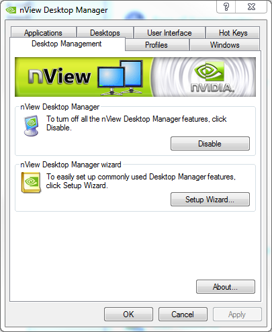The width and height of the screenshot is (272, 332).
Task: Launch the Setup Wizard
Action: (x=210, y=199)
